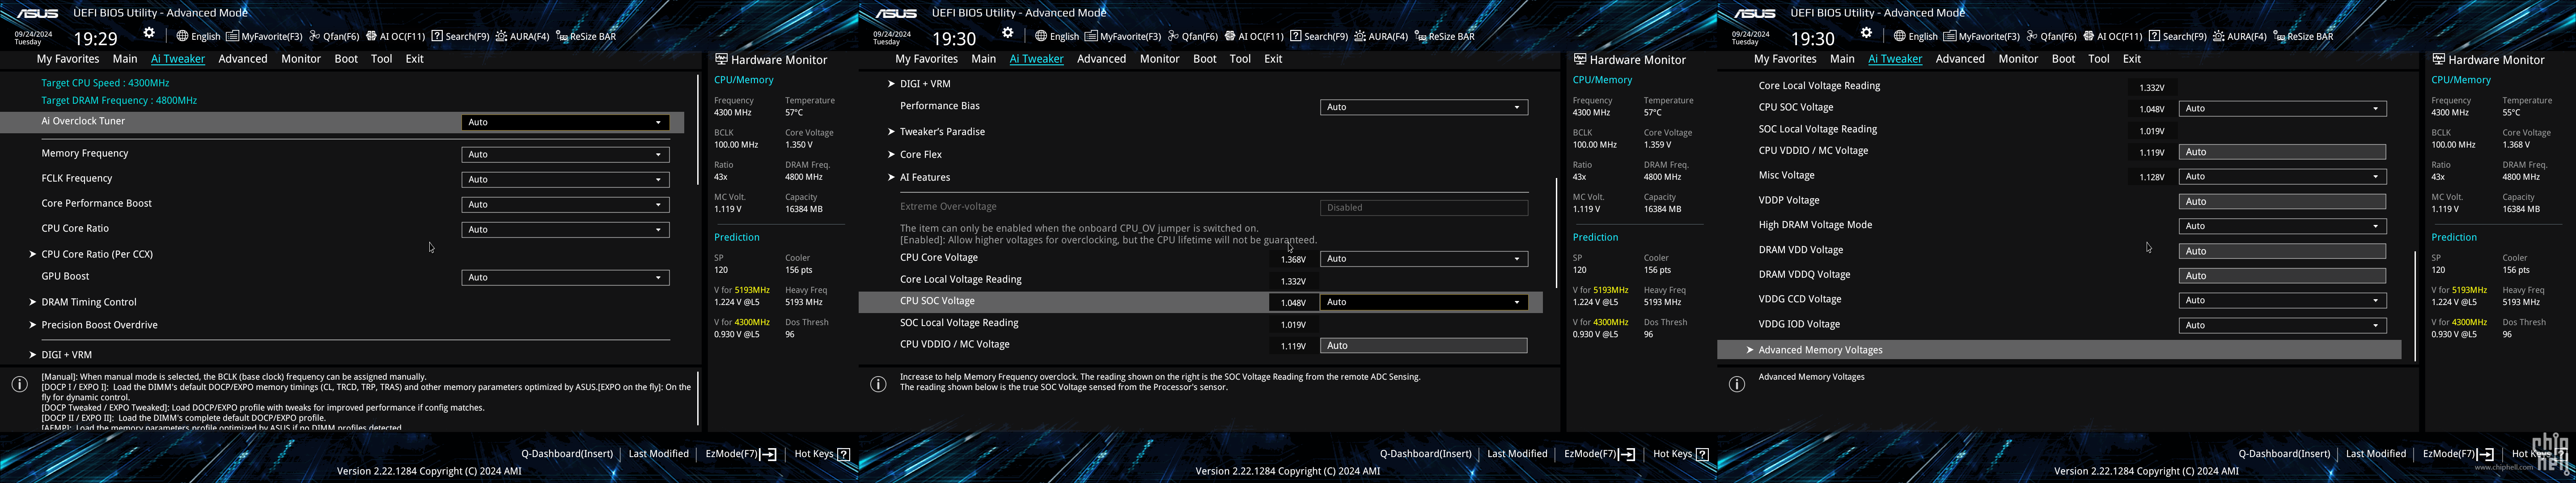Switch to EzMode(F7) in left screen
This screenshot has height=483, width=2576.
tap(741, 454)
